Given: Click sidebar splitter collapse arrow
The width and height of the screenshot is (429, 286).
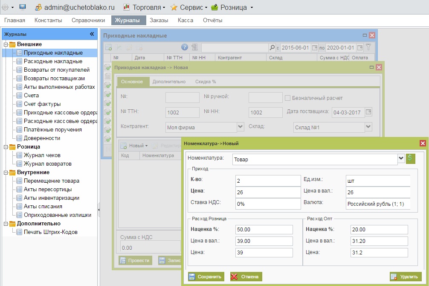Looking at the screenshot, I should click(99, 210).
